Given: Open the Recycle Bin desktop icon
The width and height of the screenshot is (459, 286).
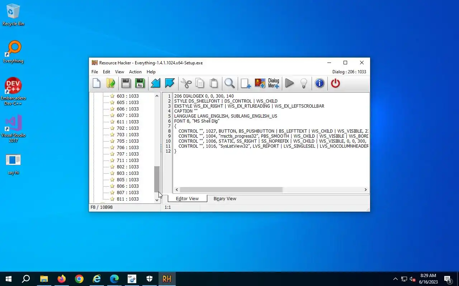Looking at the screenshot, I should 13,15.
